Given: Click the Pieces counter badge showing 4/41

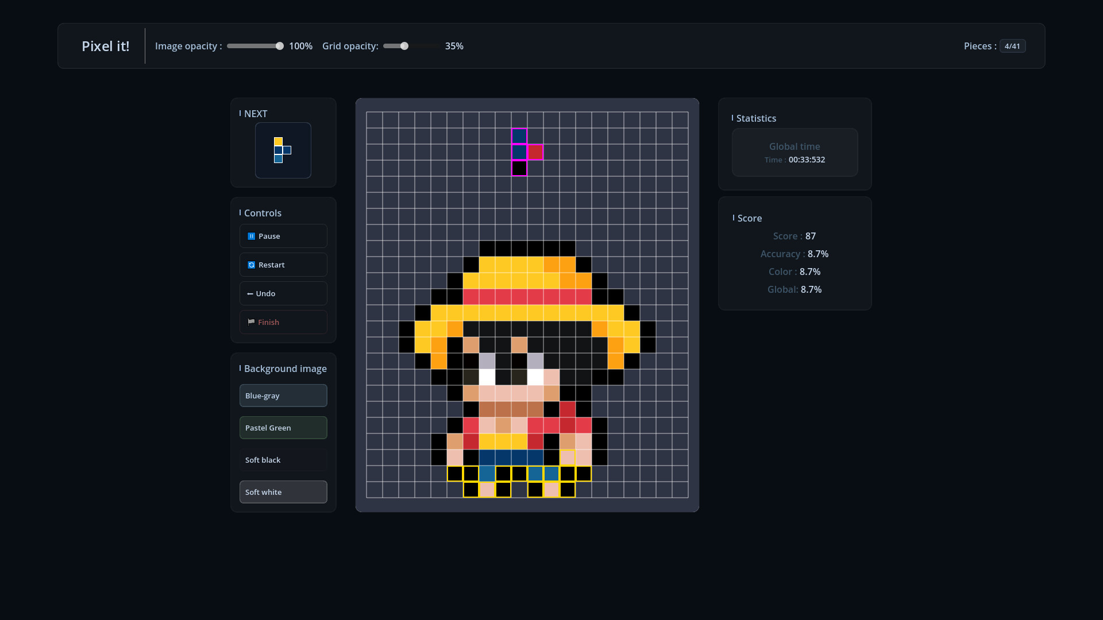Looking at the screenshot, I should (x=1012, y=46).
